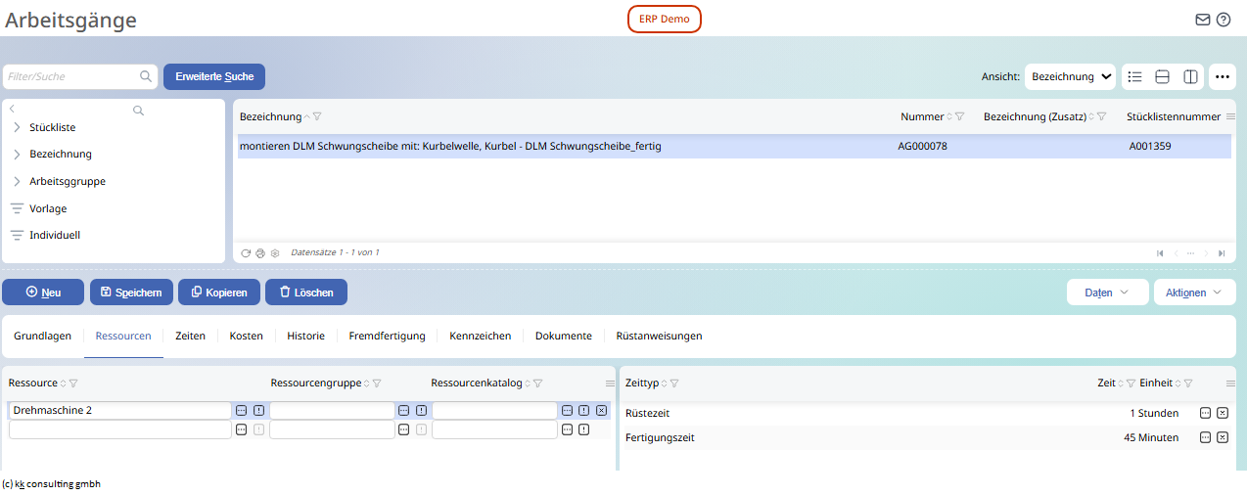1247x496 pixels.
Task: Open the Rüstanweisungen tab
Action: coord(659,336)
